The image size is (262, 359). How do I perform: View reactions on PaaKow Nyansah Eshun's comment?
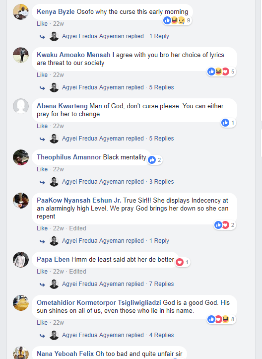point(225,225)
